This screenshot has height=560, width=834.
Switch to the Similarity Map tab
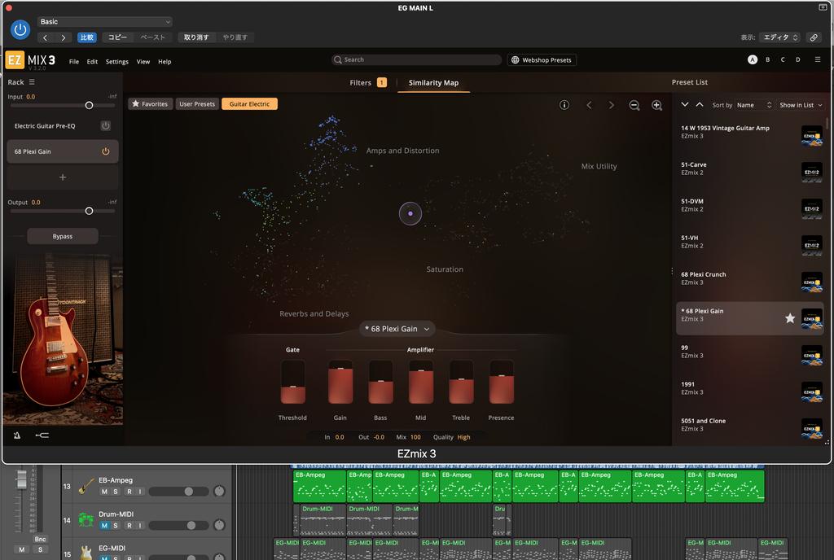pyautogui.click(x=433, y=82)
